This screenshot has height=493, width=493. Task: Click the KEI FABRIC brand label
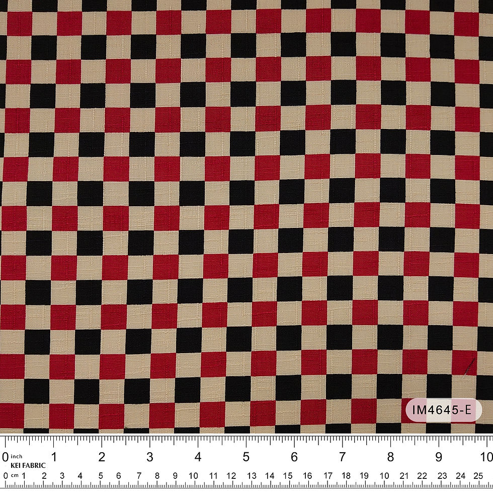coord(28,466)
